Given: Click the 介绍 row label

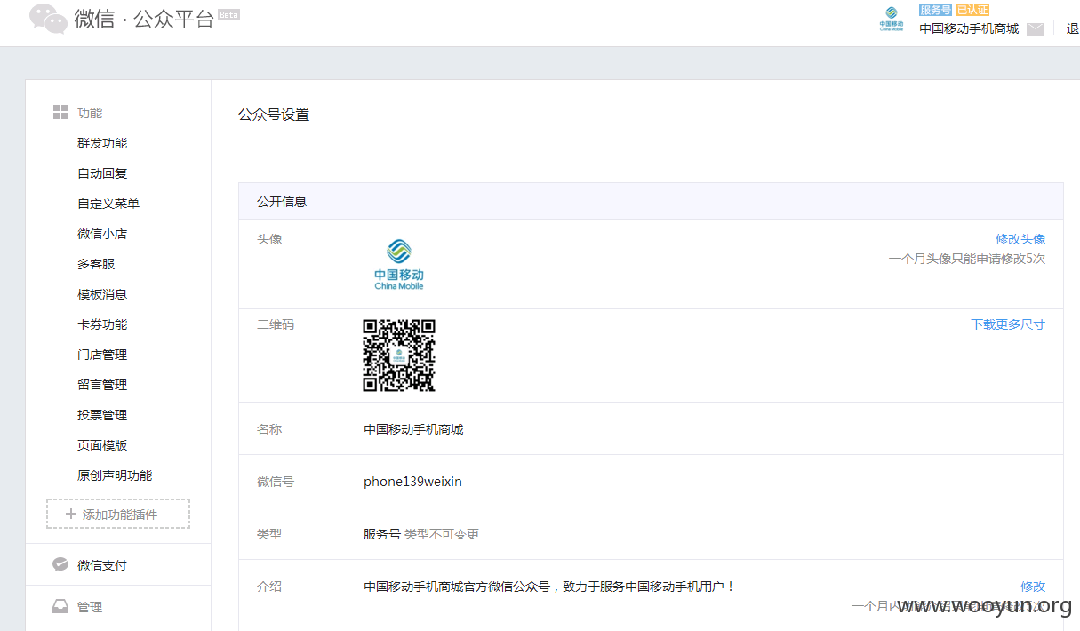Looking at the screenshot, I should 269,587.
